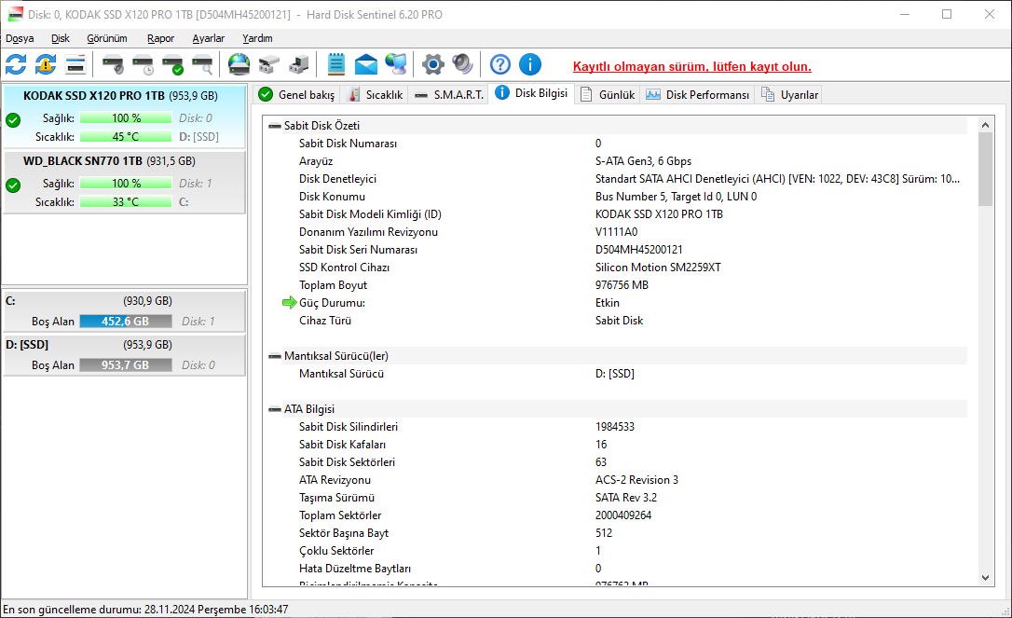
Task: Click the 'Toplam Sektörler' row label
Action: (x=340, y=516)
